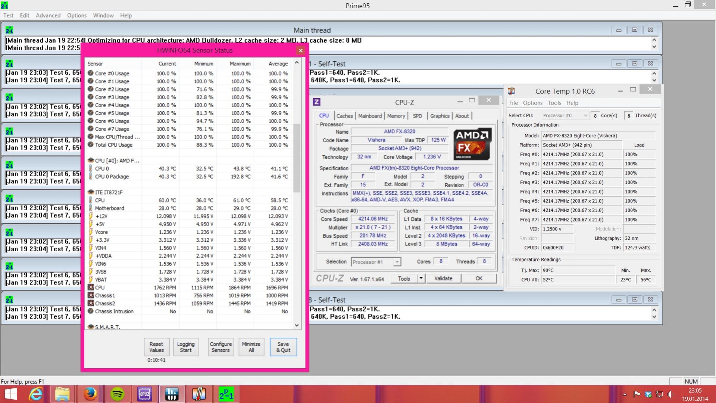Open the About tab in CPU-Z

(462, 116)
